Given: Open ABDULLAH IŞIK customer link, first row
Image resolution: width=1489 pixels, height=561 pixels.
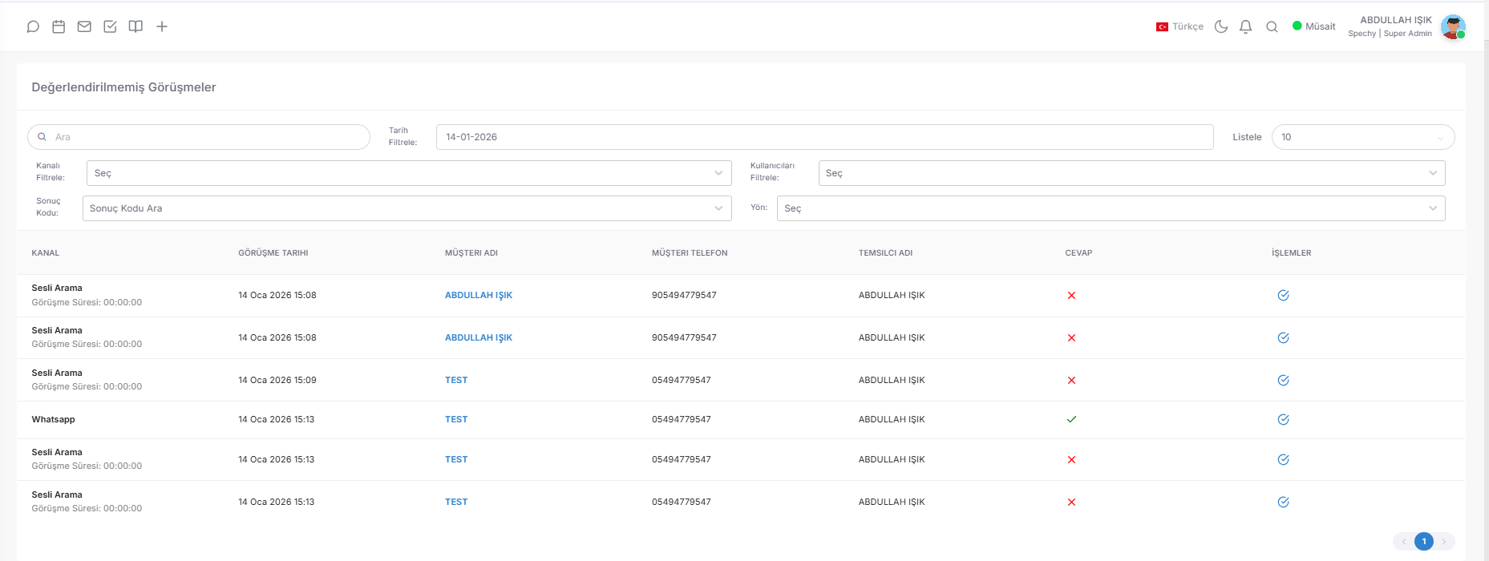Looking at the screenshot, I should [479, 295].
